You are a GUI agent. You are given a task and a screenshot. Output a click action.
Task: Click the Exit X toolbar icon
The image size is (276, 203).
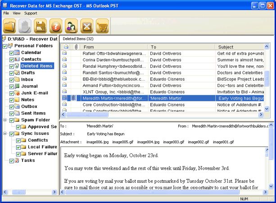[x=87, y=26]
